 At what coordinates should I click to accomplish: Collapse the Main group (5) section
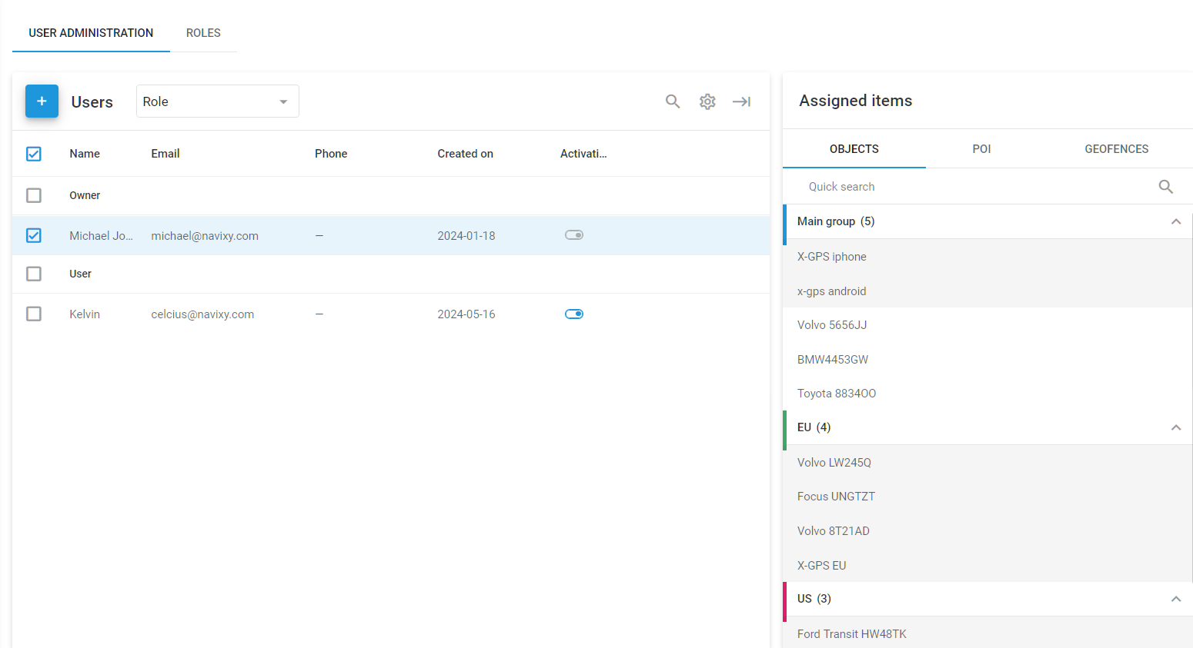click(x=1176, y=221)
